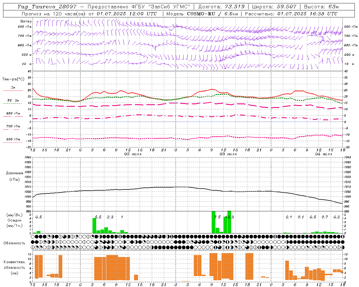Click the Давление pressure panel label
Viewport: 359px width, 287px height.
tap(15, 173)
